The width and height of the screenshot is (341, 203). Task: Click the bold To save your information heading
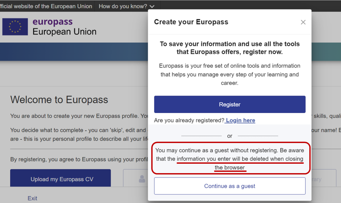coord(230,48)
